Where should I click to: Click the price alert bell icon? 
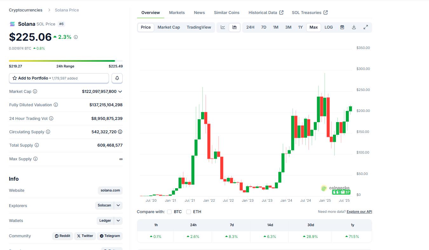coord(117,78)
